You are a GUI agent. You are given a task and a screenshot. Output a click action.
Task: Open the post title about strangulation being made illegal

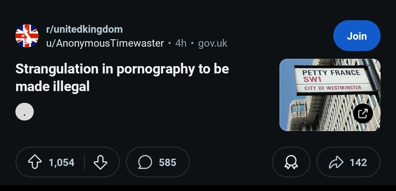(122, 78)
